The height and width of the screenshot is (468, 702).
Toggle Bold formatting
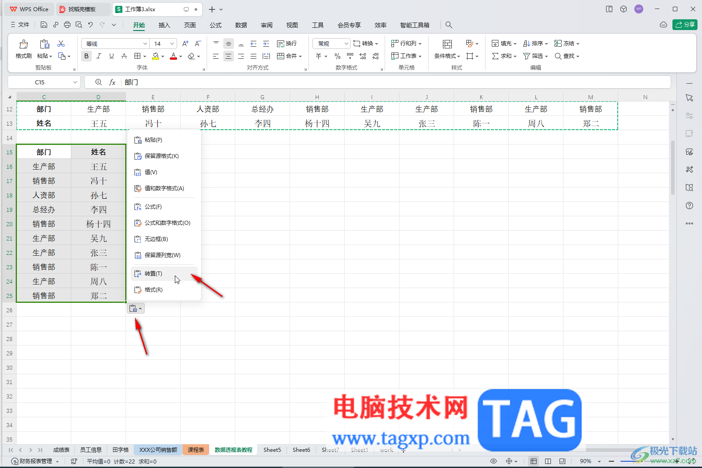click(87, 56)
